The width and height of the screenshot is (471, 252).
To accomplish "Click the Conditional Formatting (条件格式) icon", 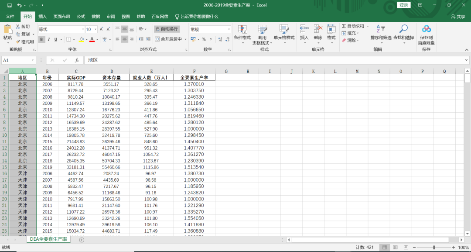I will pos(242,29).
